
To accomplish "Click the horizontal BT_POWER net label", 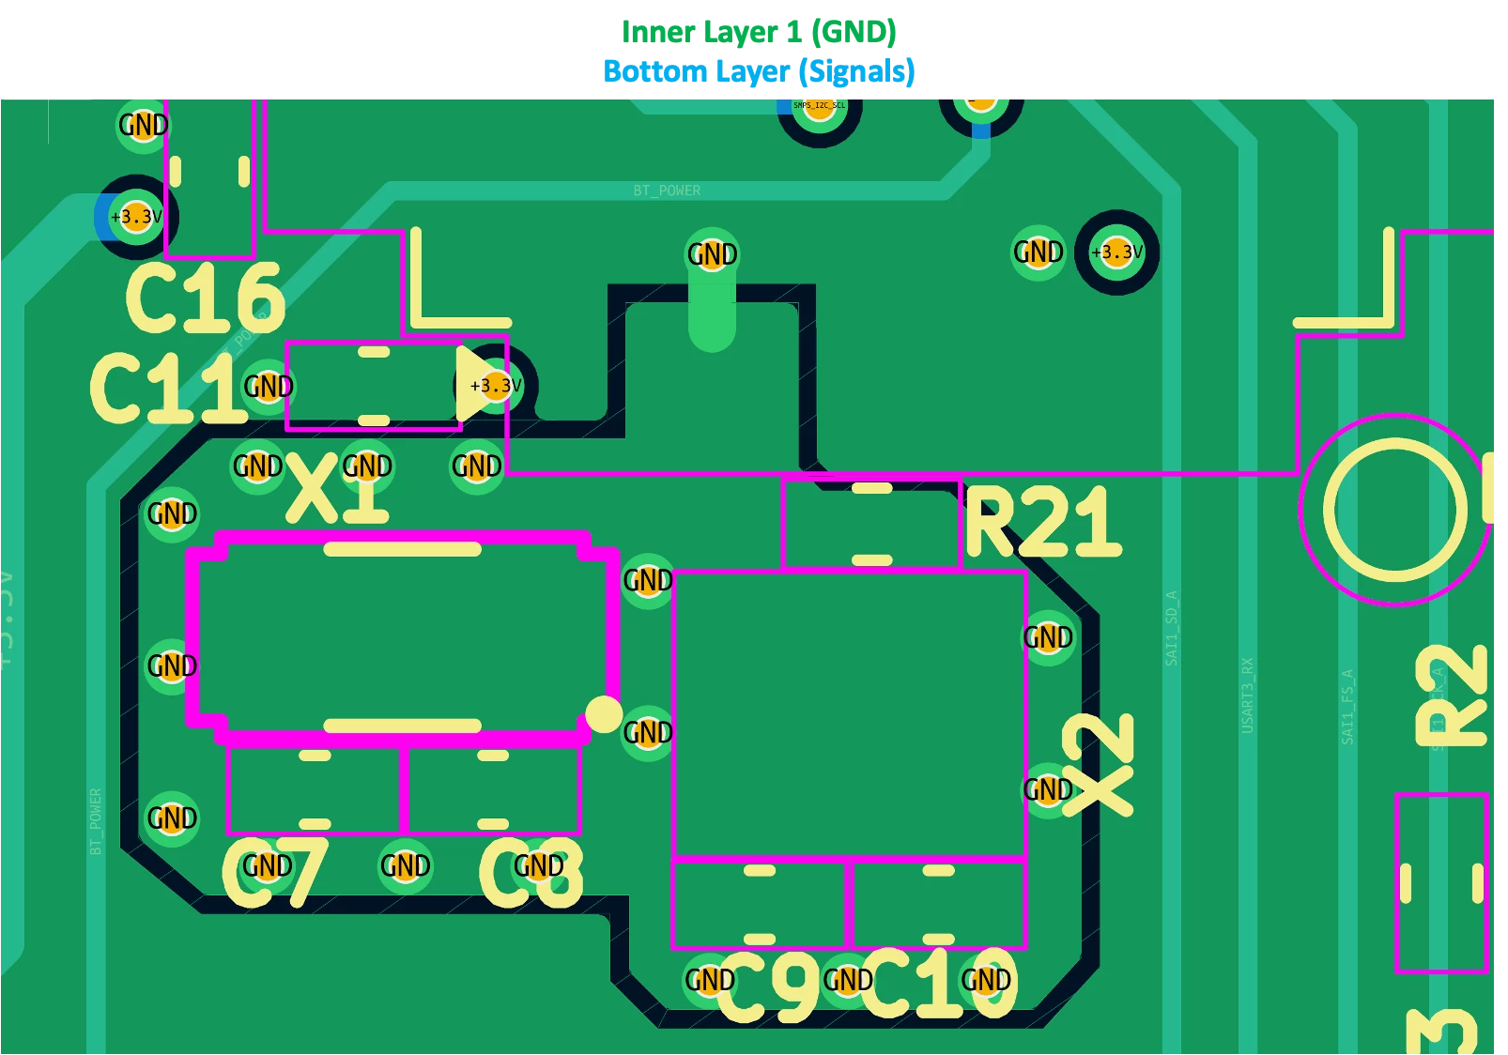I will coord(667,191).
